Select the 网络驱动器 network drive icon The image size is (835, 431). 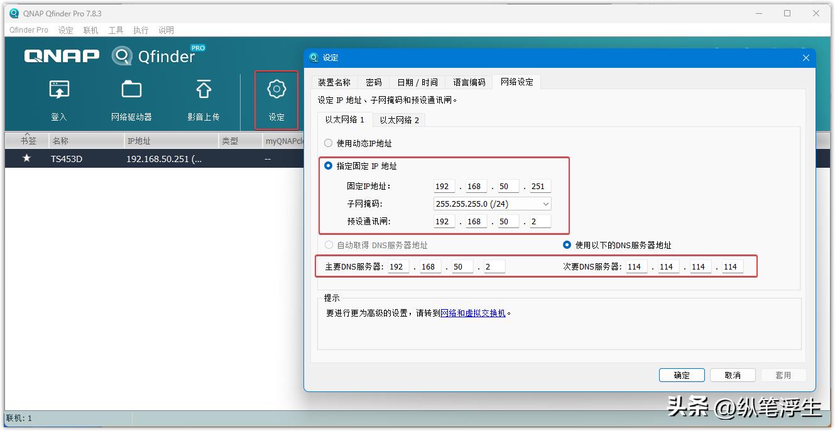pos(131,101)
